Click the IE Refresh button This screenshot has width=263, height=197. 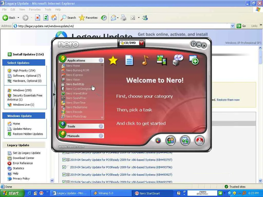(x=46, y=18)
